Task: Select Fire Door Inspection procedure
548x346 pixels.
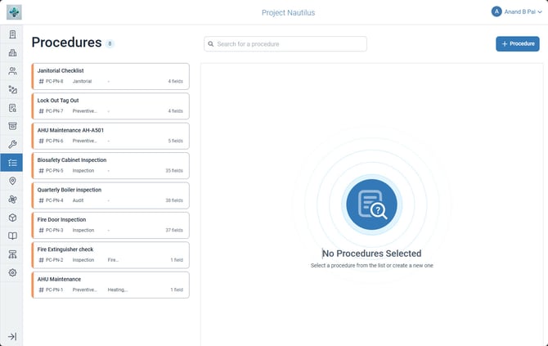Action: coord(110,225)
